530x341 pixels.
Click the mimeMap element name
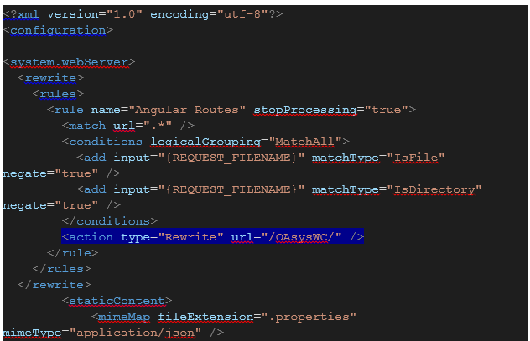[x=124, y=317]
